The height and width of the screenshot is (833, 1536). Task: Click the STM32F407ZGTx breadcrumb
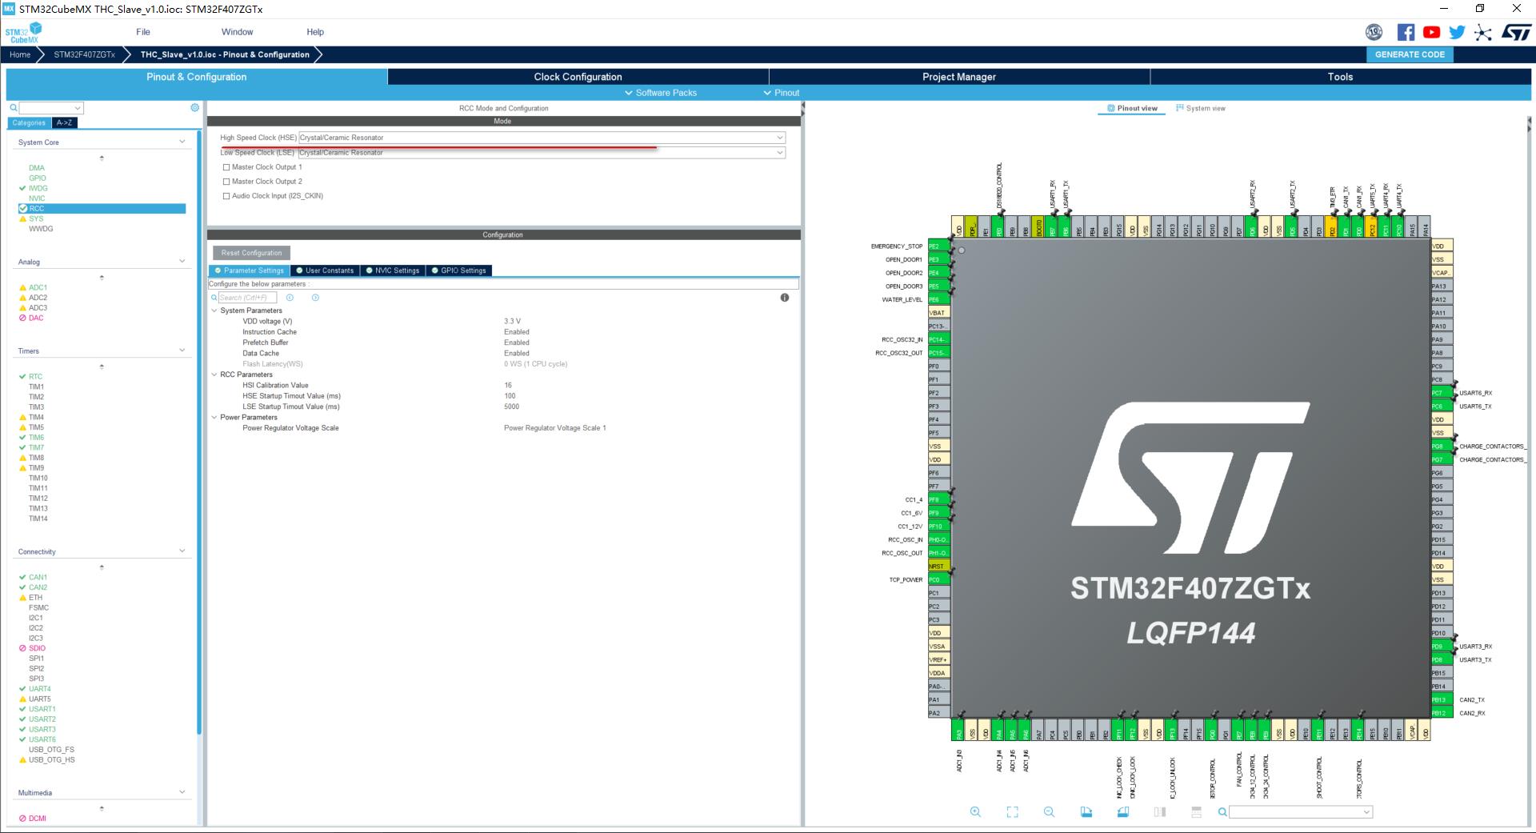[84, 54]
